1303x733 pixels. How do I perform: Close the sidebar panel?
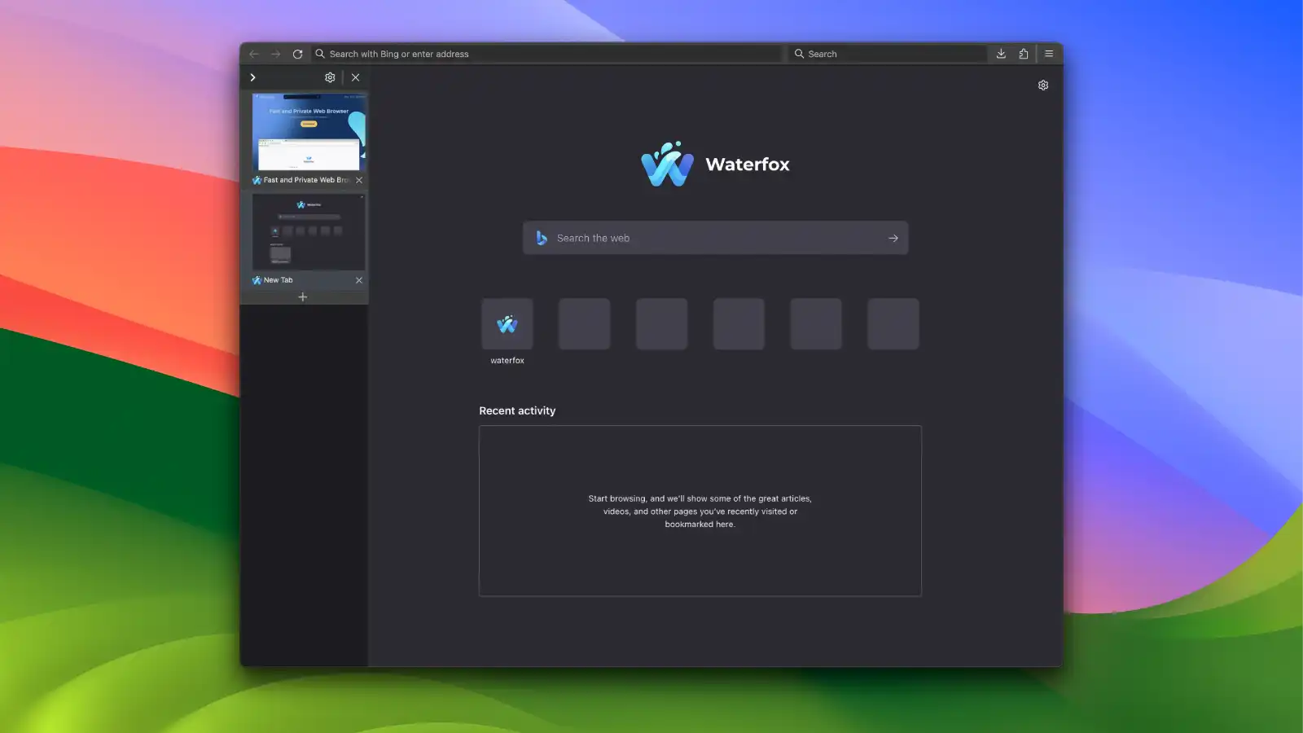click(x=356, y=77)
